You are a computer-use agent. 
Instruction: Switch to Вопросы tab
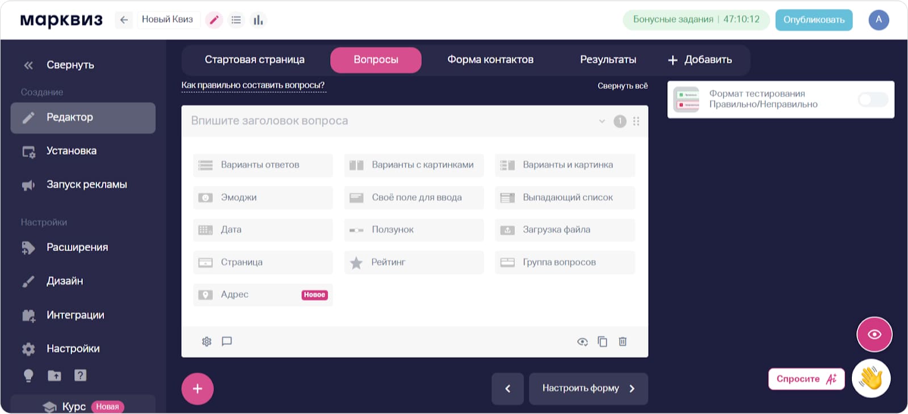pyautogui.click(x=376, y=60)
